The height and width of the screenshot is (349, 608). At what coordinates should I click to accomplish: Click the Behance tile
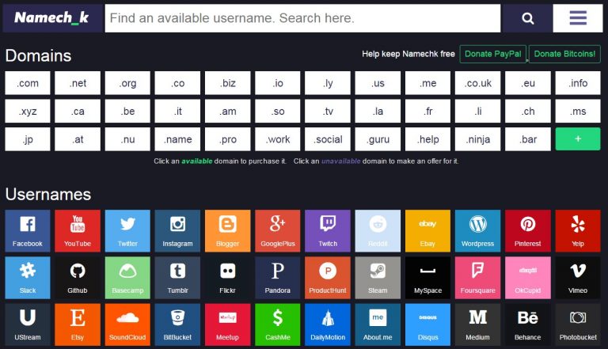coord(528,324)
